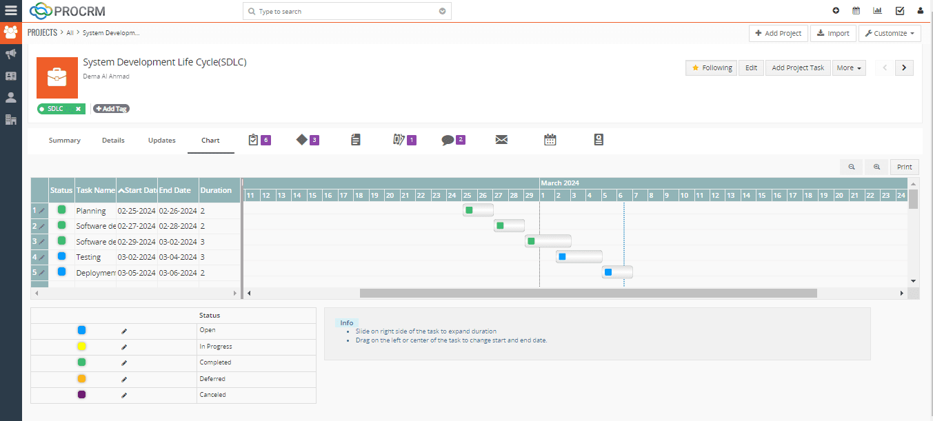Zoom in on the Gantt chart

pyautogui.click(x=876, y=167)
